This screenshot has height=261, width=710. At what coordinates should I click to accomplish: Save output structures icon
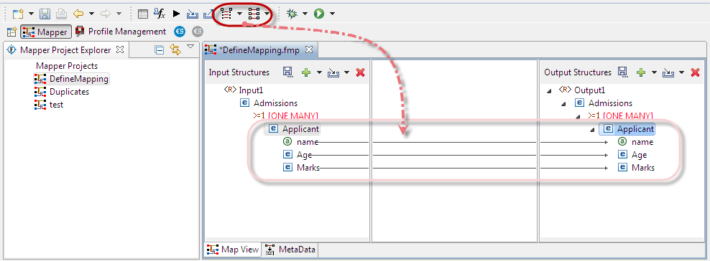(622, 72)
